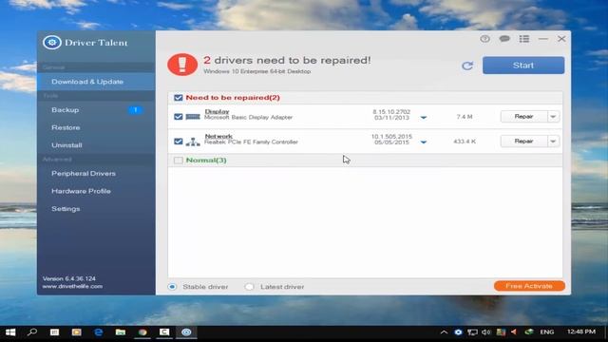Repair the Network driver
608x342 pixels.
523,142
